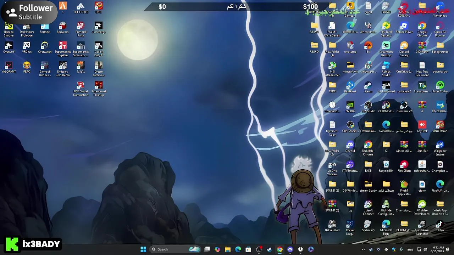The height and width of the screenshot is (255, 454).
Task: Select the Recycle Bin
Action: coord(386,167)
